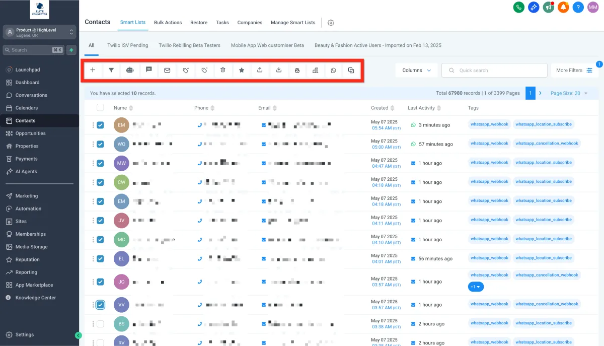This screenshot has height=346, width=604.
Task: Click the gear icon beside Manage Smart Lists
Action: [331, 23]
